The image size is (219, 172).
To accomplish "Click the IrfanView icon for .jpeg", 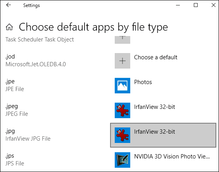I will click(x=122, y=110).
